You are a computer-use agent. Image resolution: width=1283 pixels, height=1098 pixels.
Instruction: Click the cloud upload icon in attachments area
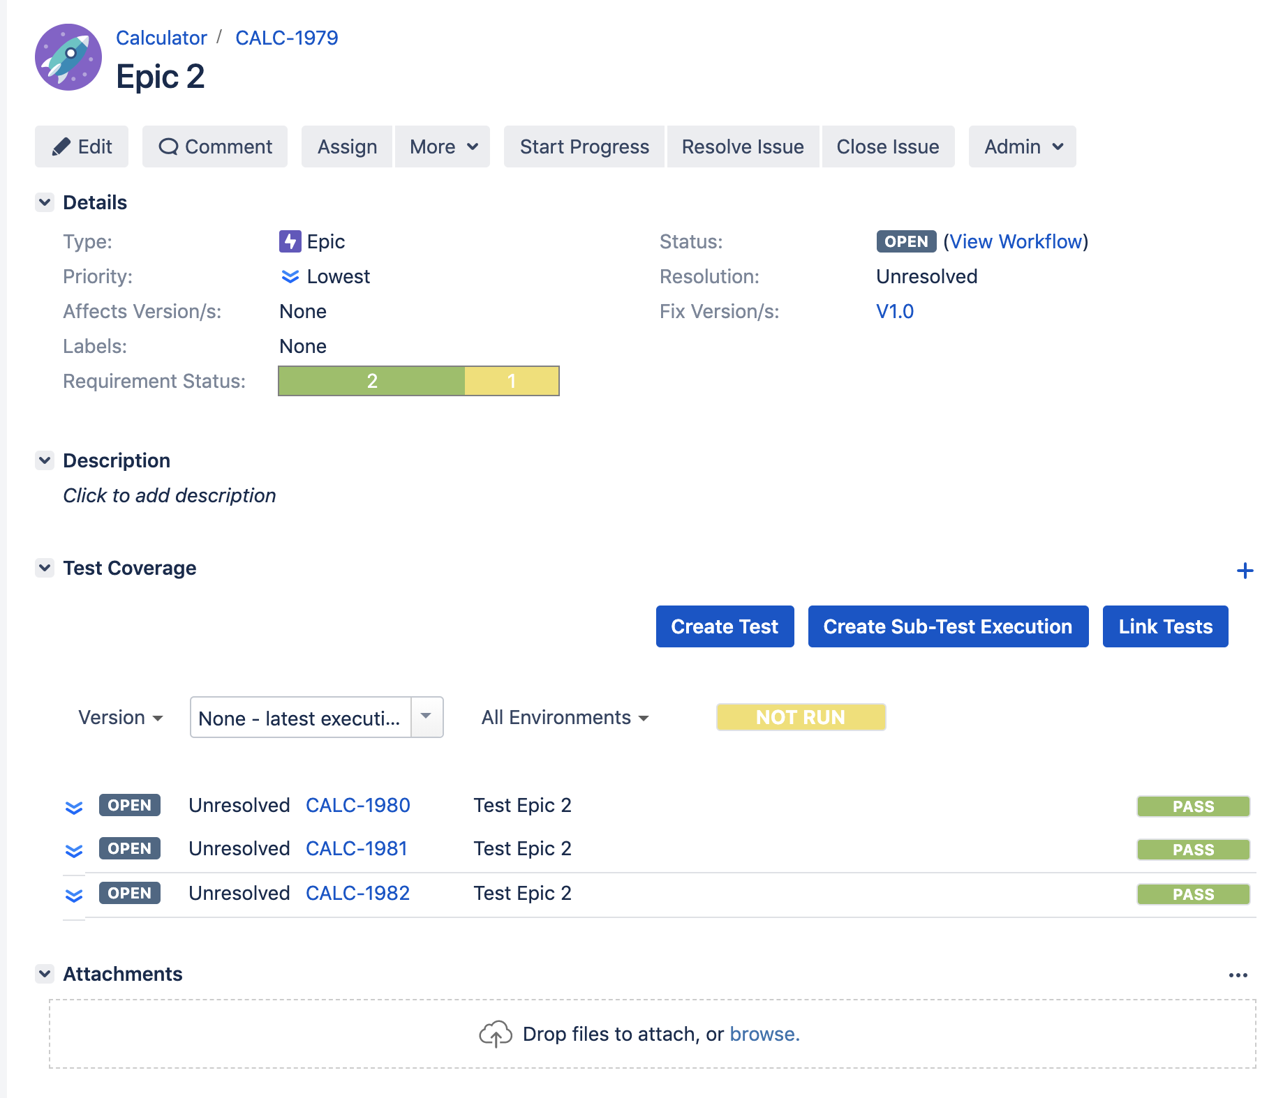click(x=496, y=1034)
